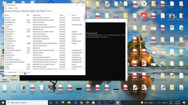Click the weather 81°F Haze widget
The width and height of the screenshot is (188, 105).
point(147,102)
